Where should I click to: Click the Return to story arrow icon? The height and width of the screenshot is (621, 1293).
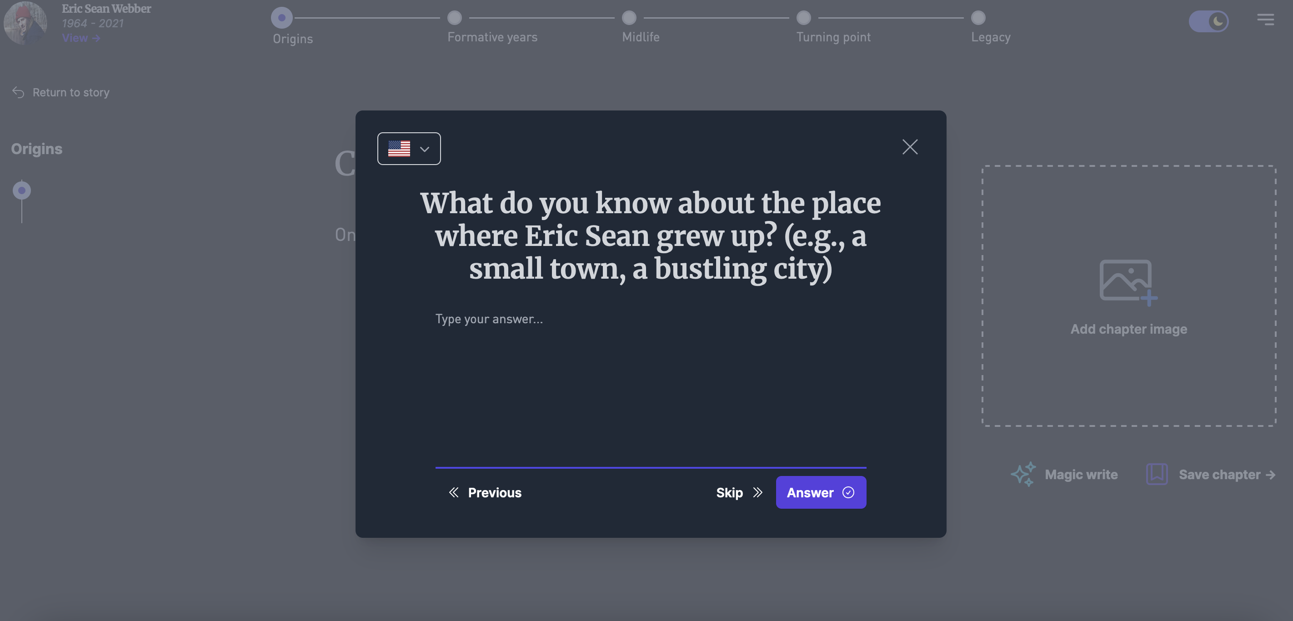point(19,92)
